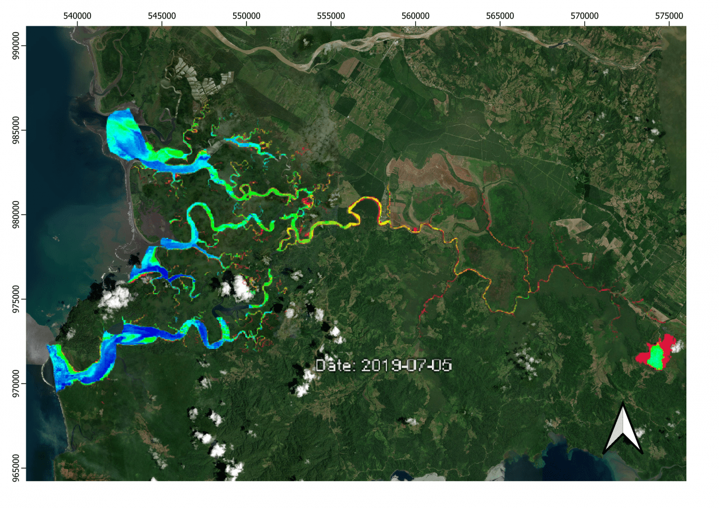Click the 575000 easting axis label

coord(670,17)
